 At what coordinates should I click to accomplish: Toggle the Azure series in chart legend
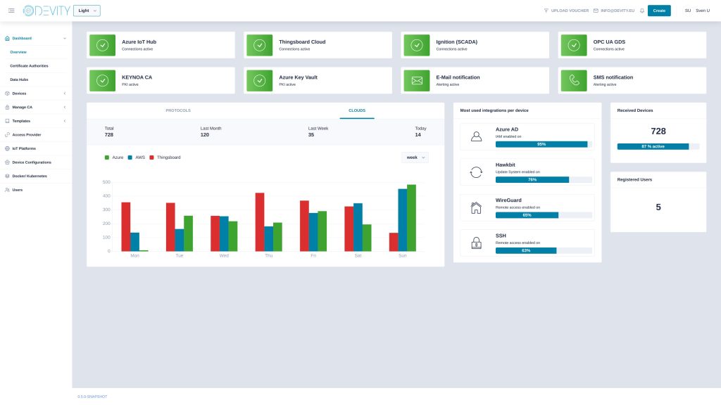tap(113, 157)
